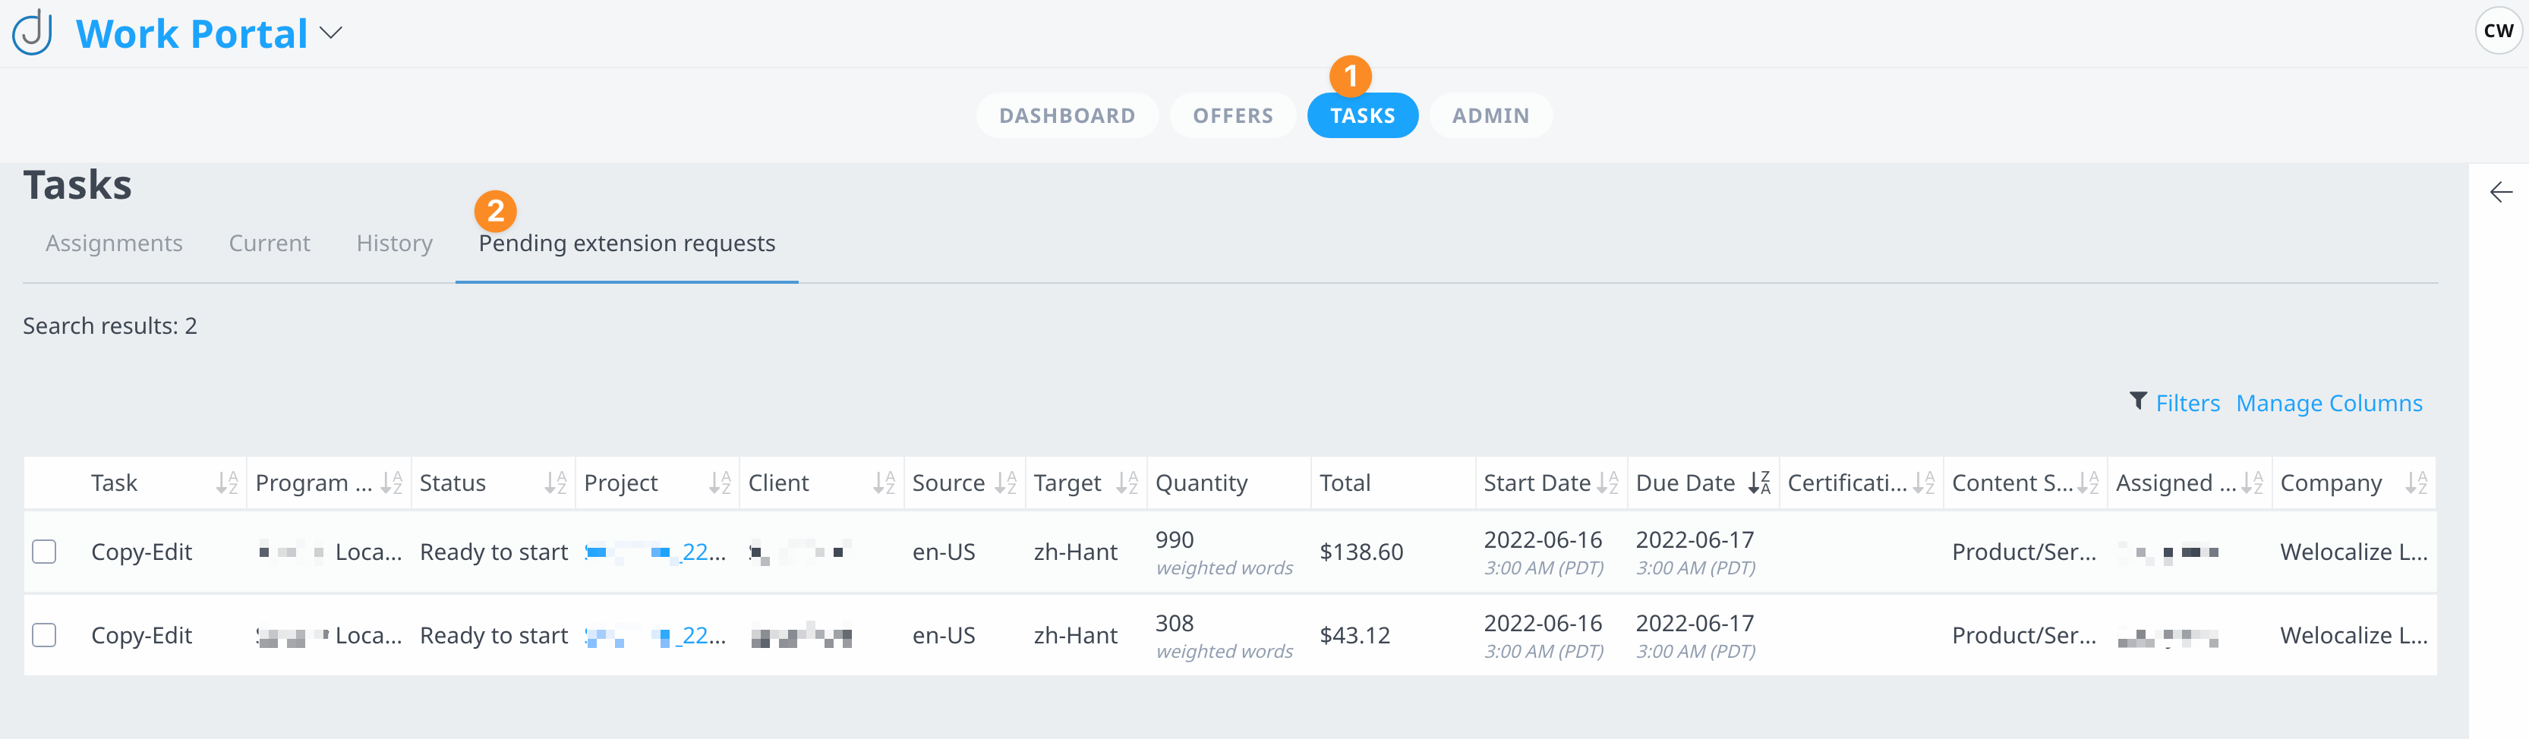Click Copy-Edit in the 990 words row
This screenshot has width=2529, height=739.
click(x=141, y=552)
